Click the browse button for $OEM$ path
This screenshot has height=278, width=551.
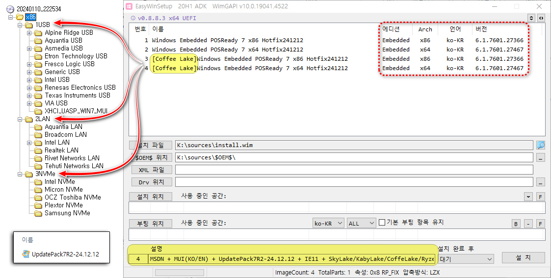[x=541, y=157]
